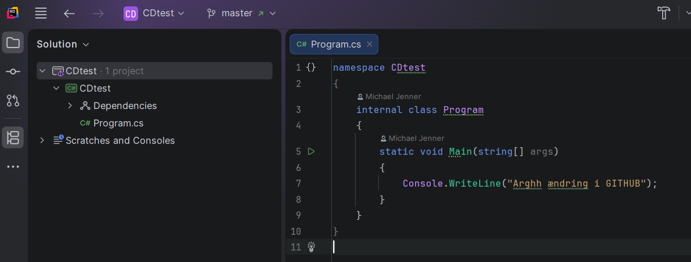Select the CDtest 1 project solution row

tap(154, 71)
